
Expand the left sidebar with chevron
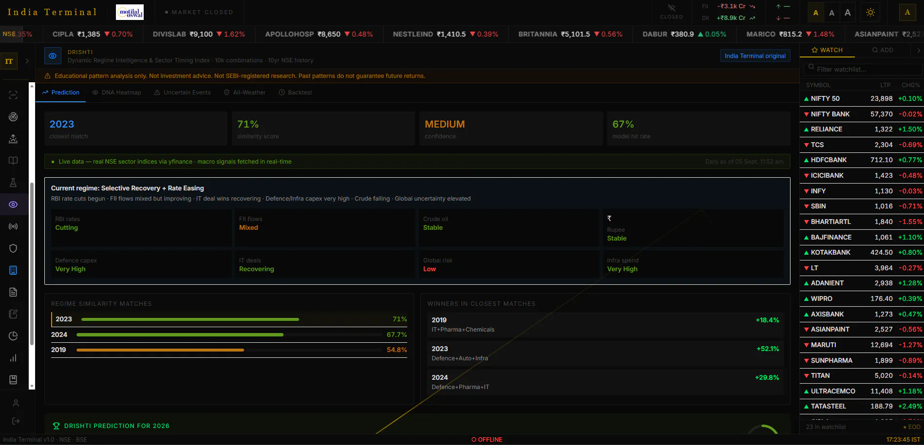tap(27, 61)
